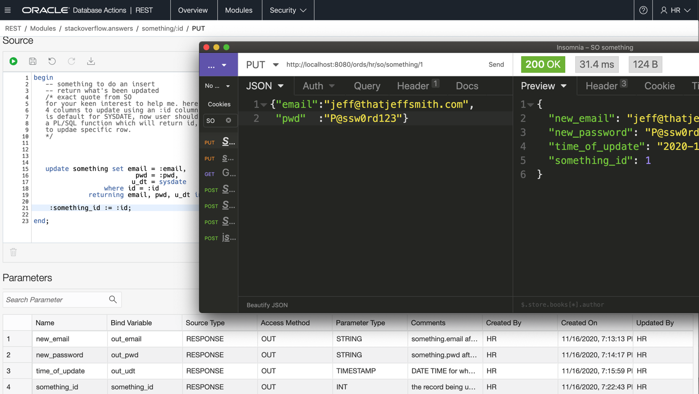Sort by Access Method column header
Screen dimensions: 699x394
click(295, 323)
